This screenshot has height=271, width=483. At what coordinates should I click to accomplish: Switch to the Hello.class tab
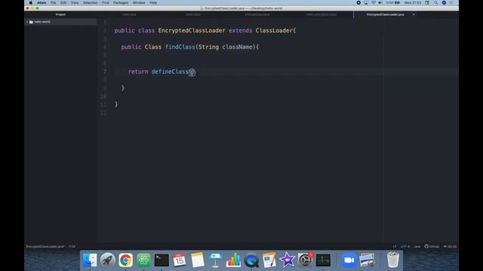pyautogui.click(x=193, y=14)
